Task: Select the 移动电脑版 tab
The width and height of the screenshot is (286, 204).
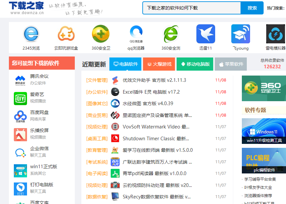Action: point(195,64)
